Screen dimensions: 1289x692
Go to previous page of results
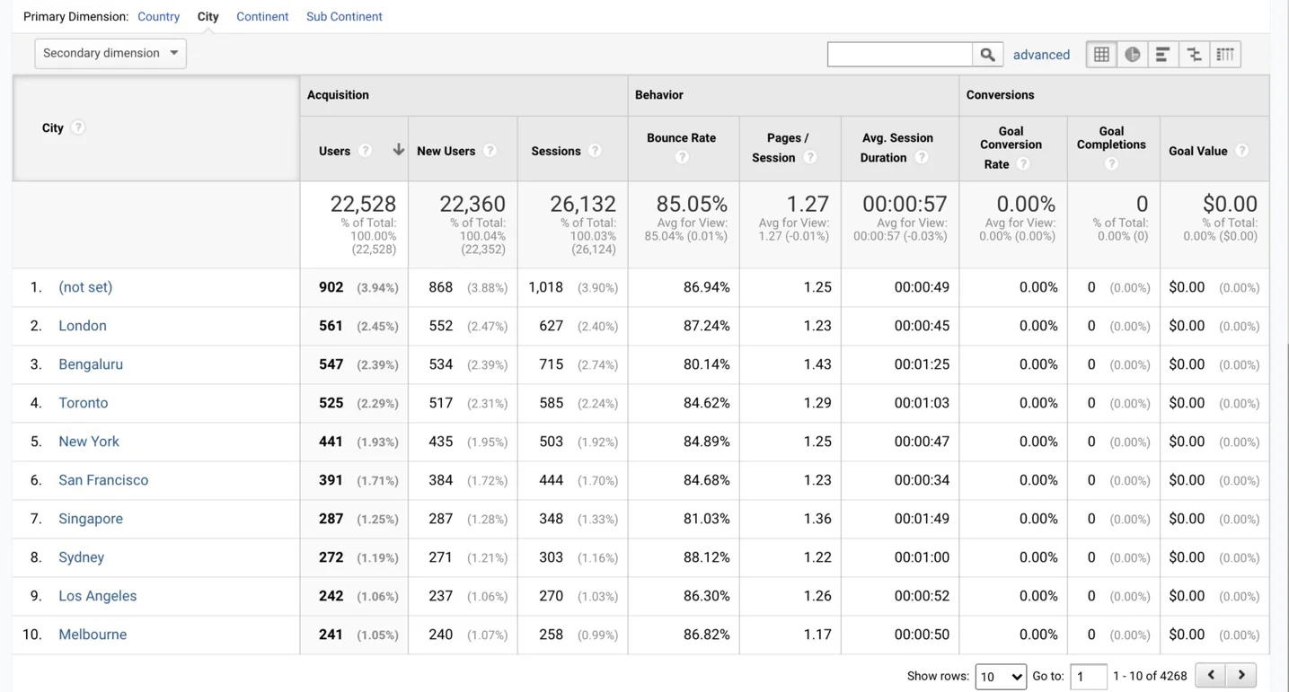pos(1211,675)
